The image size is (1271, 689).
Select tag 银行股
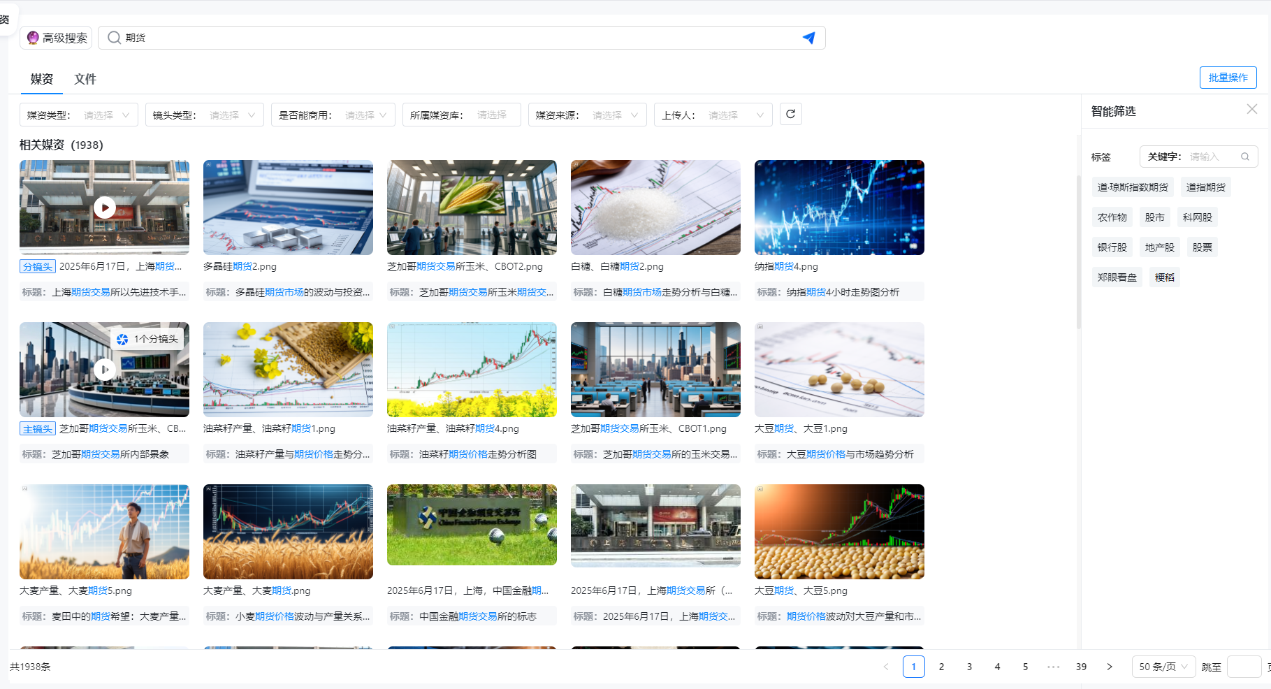point(1112,247)
